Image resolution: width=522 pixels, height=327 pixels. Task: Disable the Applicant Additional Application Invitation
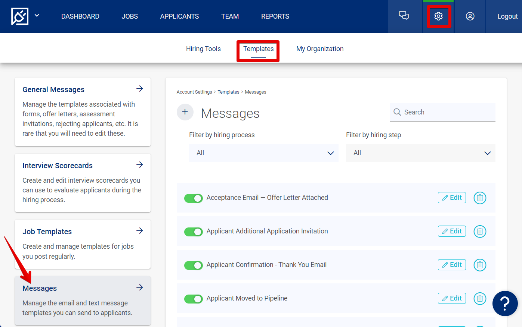coord(193,232)
